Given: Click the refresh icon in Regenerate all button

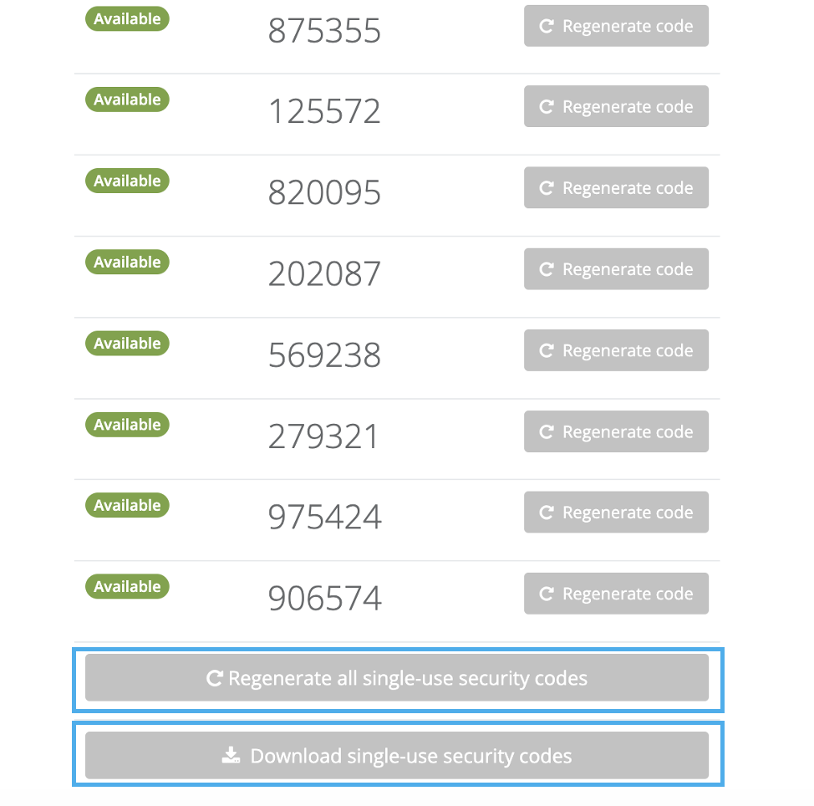Looking at the screenshot, I should pos(214,678).
